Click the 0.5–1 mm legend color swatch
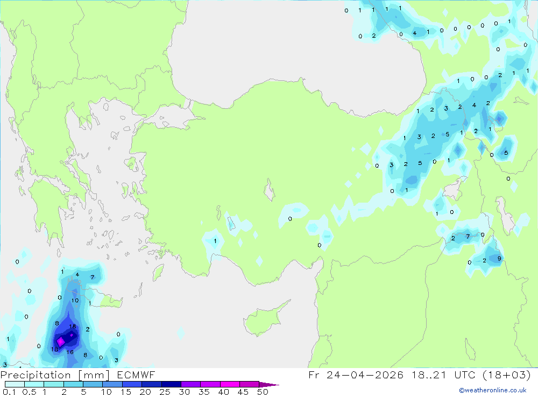538x395 pixels. coord(34,384)
